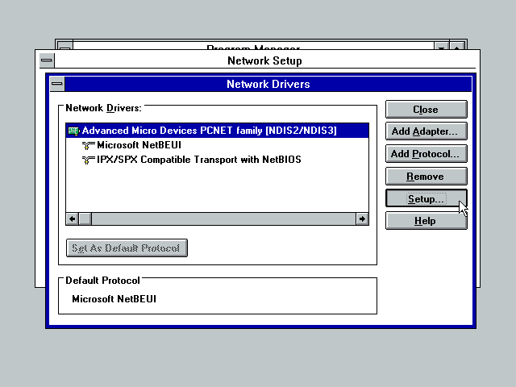Click the Program Manager minimize arrow
Image resolution: width=516 pixels, height=387 pixels.
(441, 47)
